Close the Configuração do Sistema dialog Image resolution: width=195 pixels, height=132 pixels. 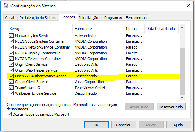[x=188, y=6]
